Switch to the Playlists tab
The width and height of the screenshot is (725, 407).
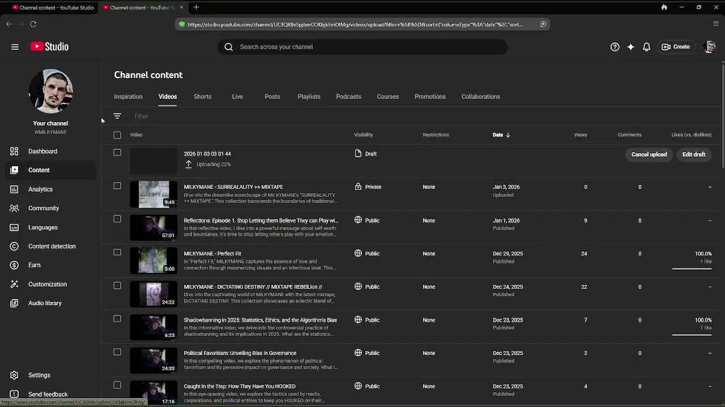[x=309, y=97]
